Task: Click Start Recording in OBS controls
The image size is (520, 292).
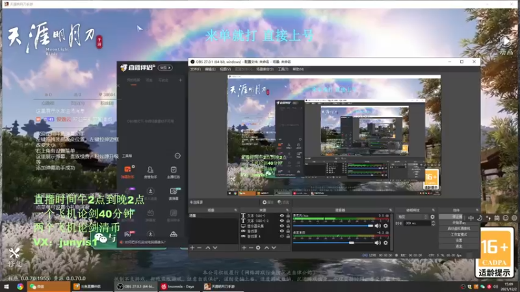Action: (459, 223)
